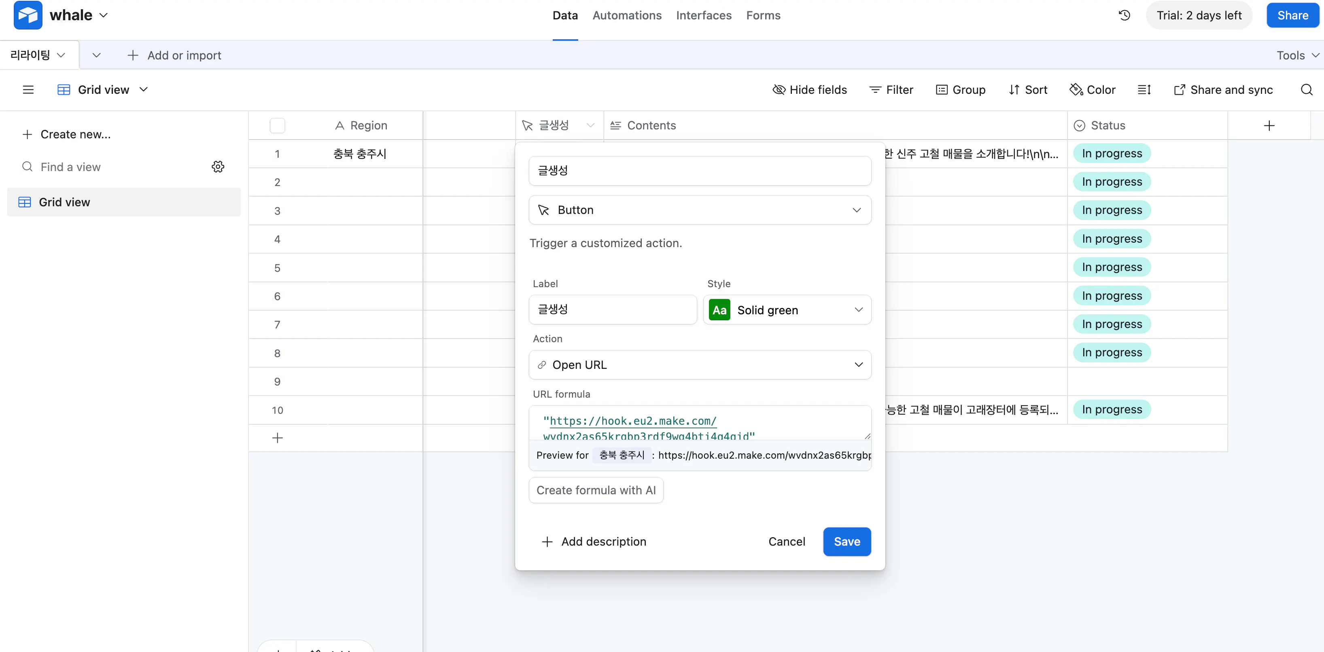Open the Tools dropdown
The image size is (1324, 652).
point(1296,55)
